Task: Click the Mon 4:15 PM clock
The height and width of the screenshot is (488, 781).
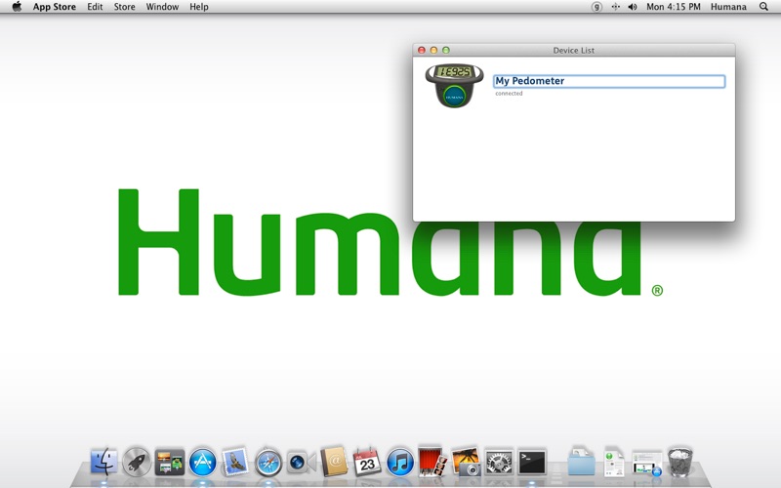Action: pyautogui.click(x=674, y=7)
